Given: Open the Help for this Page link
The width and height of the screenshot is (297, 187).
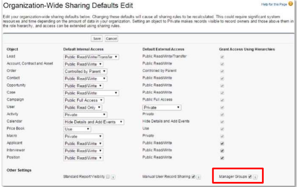Looking at the screenshot, I should click(274, 4).
